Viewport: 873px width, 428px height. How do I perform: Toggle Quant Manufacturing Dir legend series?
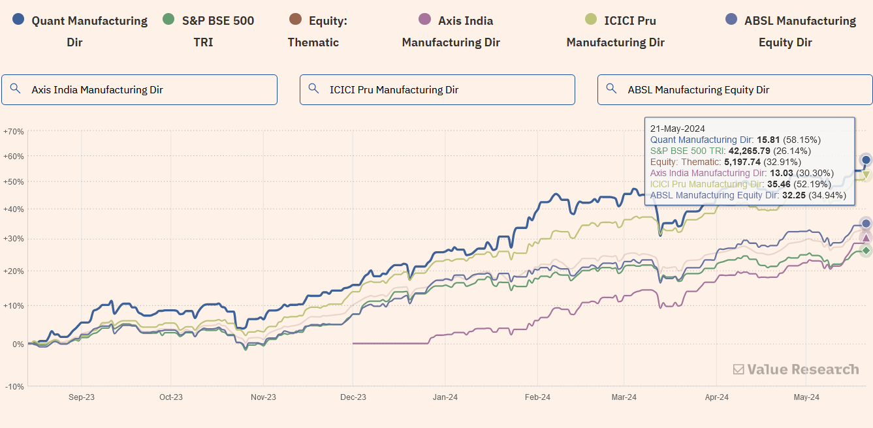pos(89,21)
